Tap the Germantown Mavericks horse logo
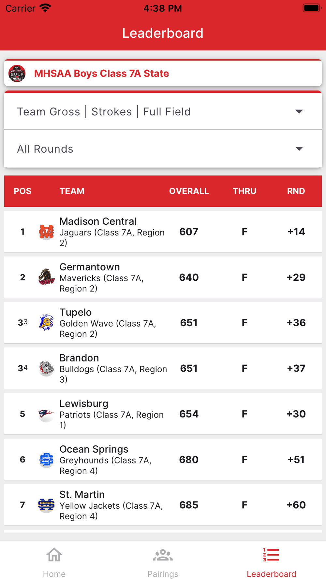326x579 pixels. coord(46,277)
